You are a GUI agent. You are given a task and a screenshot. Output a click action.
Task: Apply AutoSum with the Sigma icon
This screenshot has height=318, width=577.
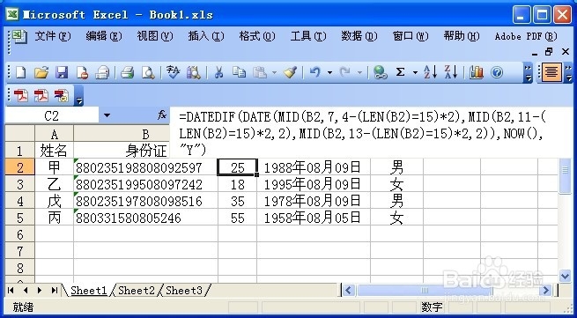coord(400,72)
